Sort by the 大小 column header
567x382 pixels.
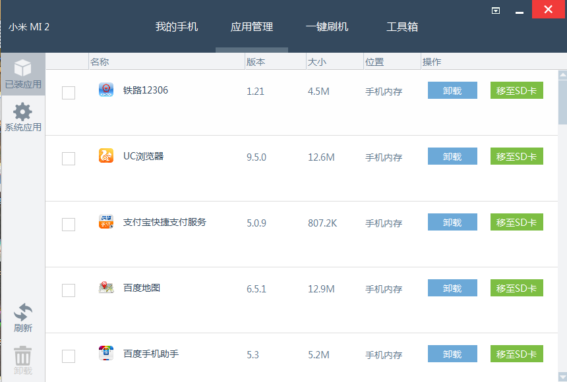316,62
